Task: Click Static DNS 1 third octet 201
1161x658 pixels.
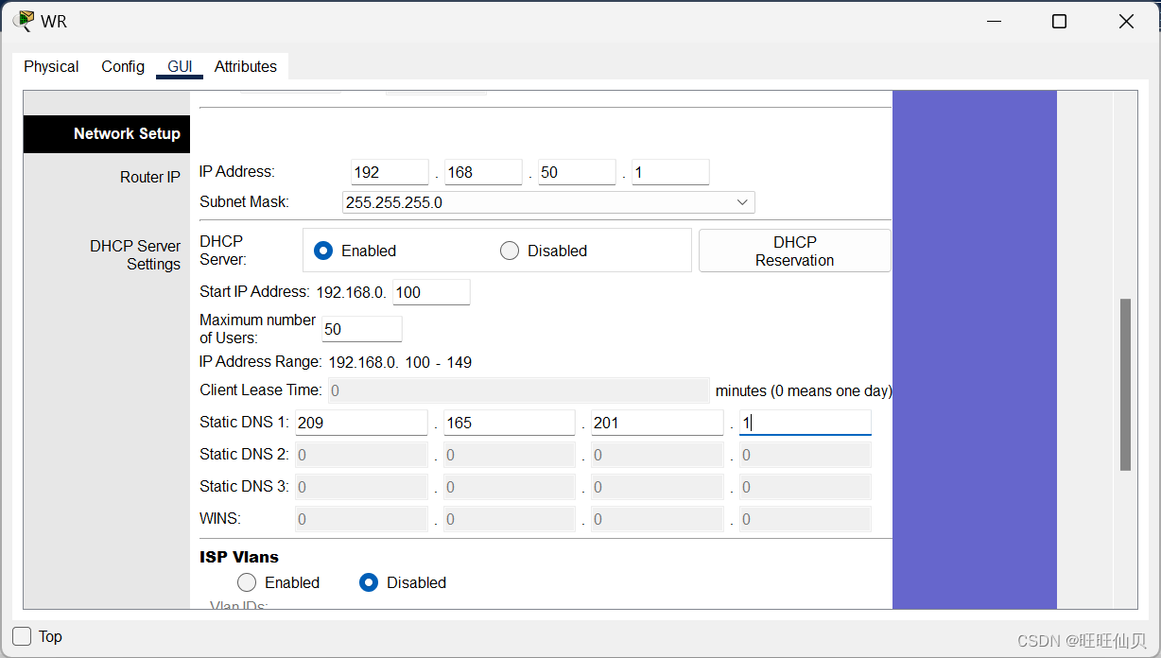Action: 657,423
